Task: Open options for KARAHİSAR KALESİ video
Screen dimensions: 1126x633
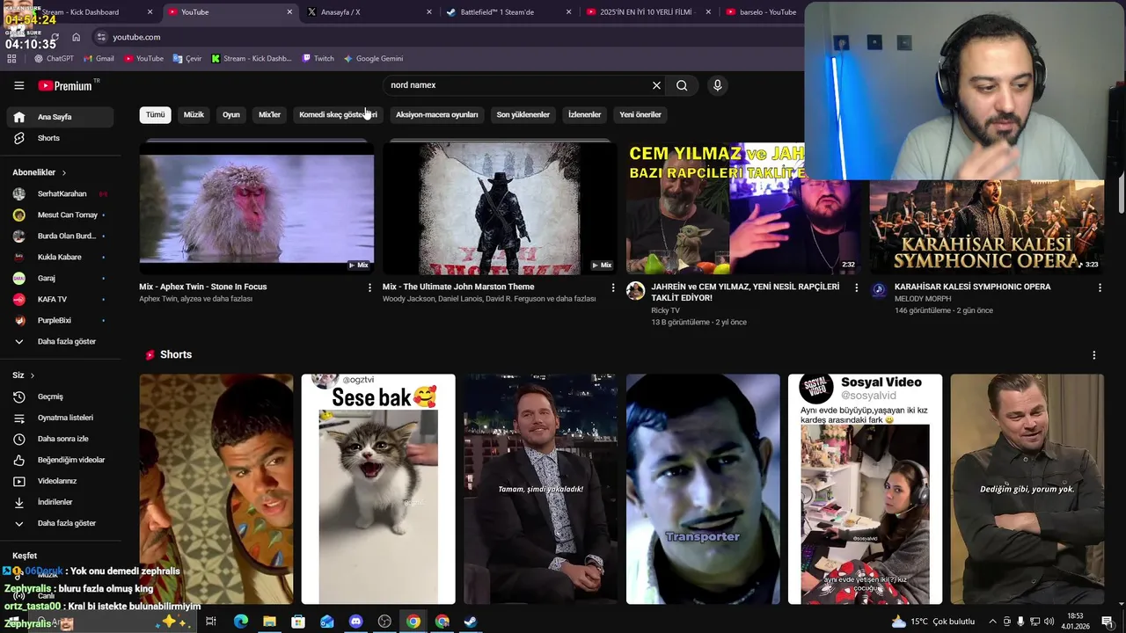Action: 1100,287
